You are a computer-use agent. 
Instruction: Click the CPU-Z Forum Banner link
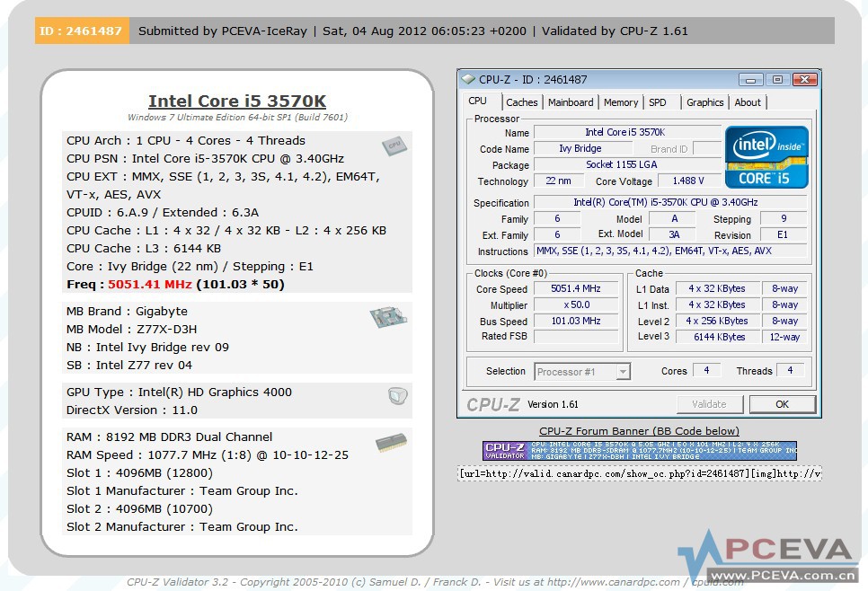(640, 431)
